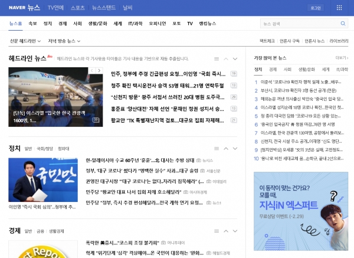
Task: Open the 국회/정당 subcategory under 정치
Action: tap(45, 149)
